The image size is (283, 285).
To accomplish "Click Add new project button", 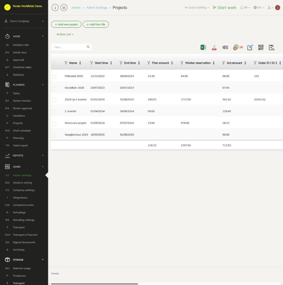I will 66,24.
